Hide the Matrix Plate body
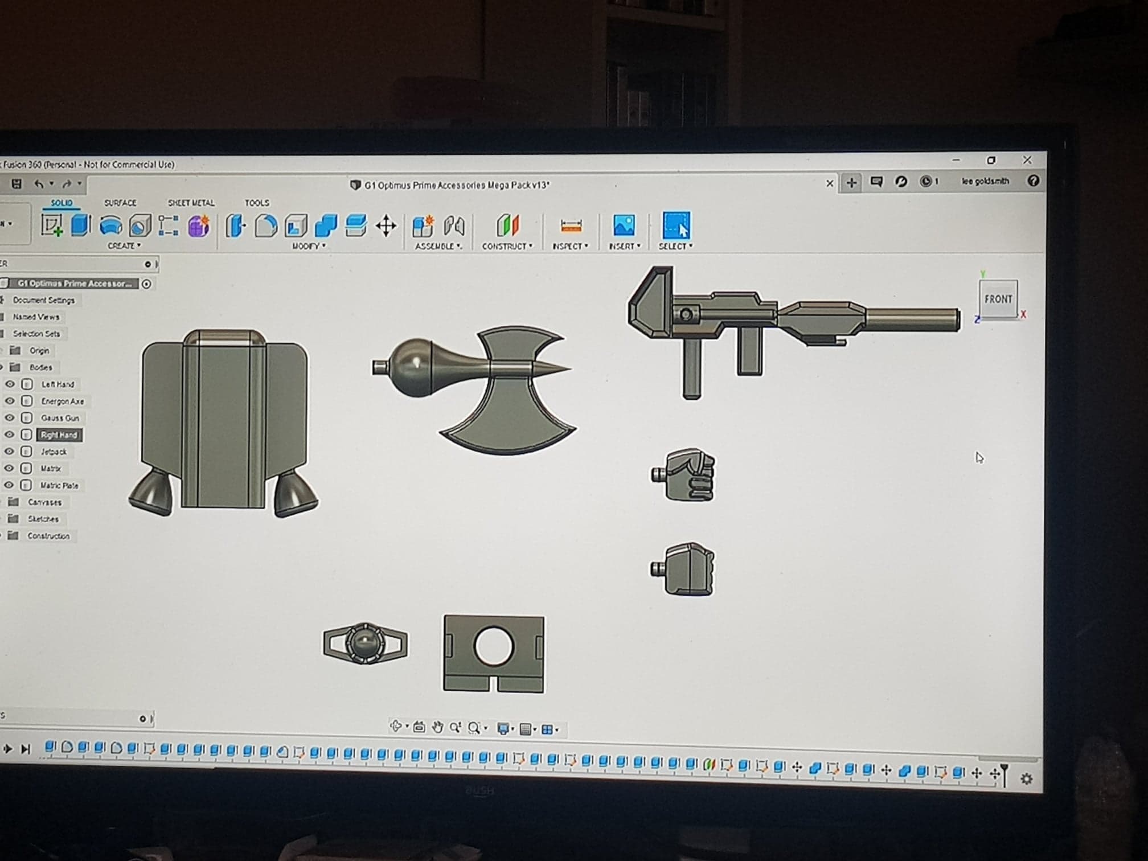The height and width of the screenshot is (861, 1148). pos(10,485)
